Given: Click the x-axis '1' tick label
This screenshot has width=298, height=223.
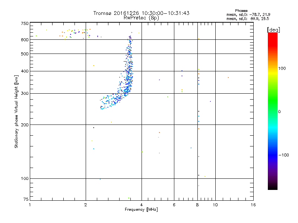Looking at the screenshot, I should (x=30, y=205).
